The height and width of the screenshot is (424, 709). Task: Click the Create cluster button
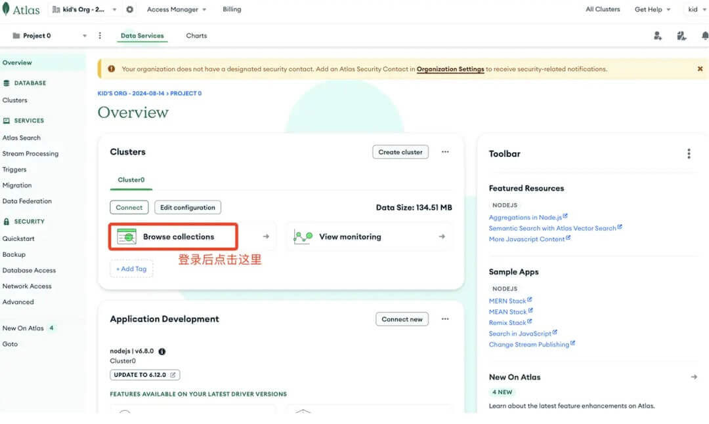(x=400, y=152)
